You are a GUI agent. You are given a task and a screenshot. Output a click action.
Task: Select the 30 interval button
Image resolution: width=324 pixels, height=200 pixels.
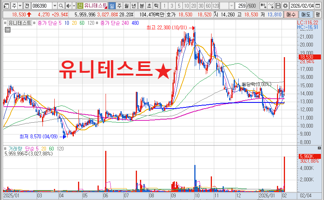[201, 6]
